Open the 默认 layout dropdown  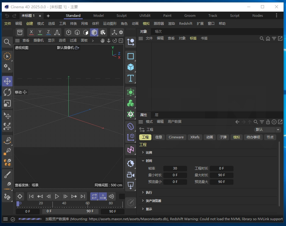click(267, 129)
